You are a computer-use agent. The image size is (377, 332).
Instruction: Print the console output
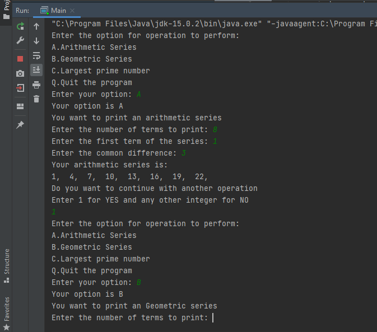[36, 85]
